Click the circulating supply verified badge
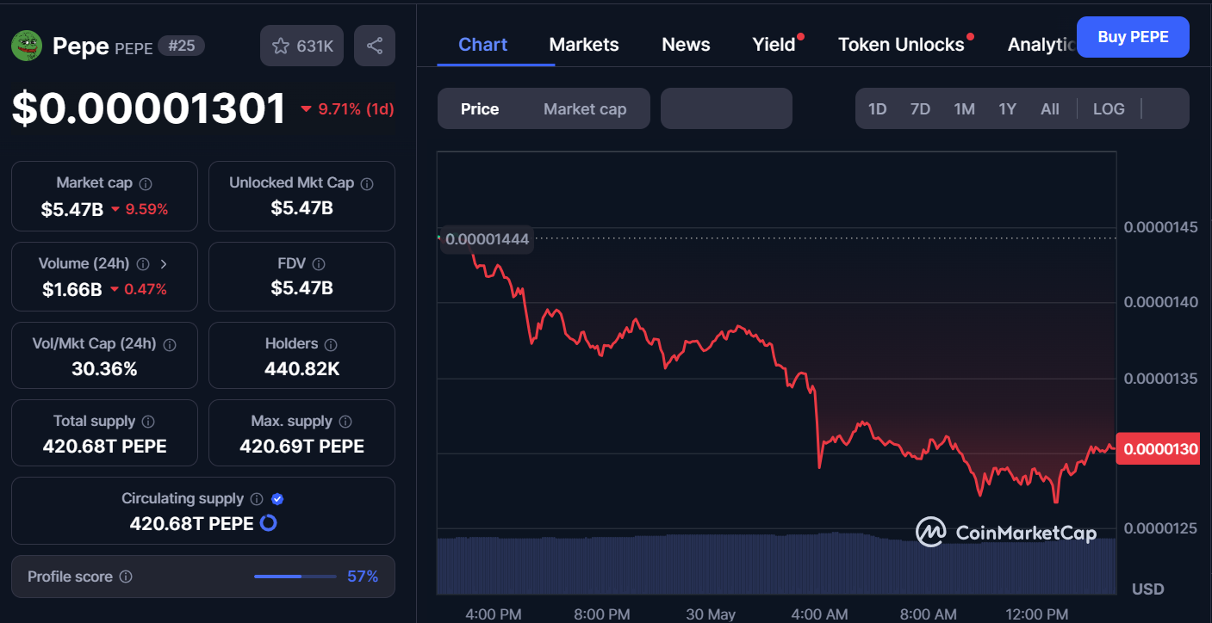 (277, 499)
